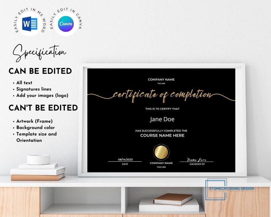
Task: Click the name 'Jane Doe'
Action: (x=162, y=119)
